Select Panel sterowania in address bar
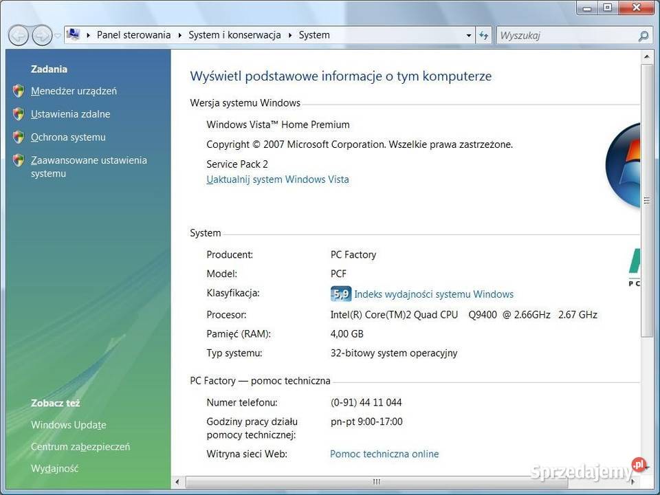The height and width of the screenshot is (495, 660). (x=133, y=35)
